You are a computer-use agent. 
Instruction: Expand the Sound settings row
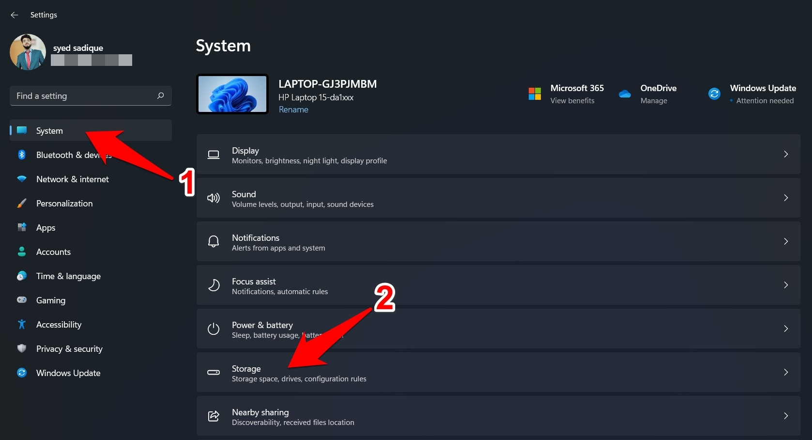(x=499, y=198)
